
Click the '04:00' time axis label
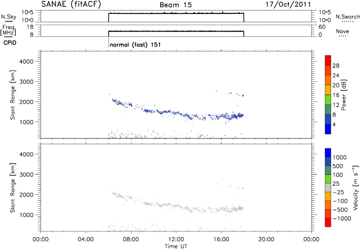86,240
